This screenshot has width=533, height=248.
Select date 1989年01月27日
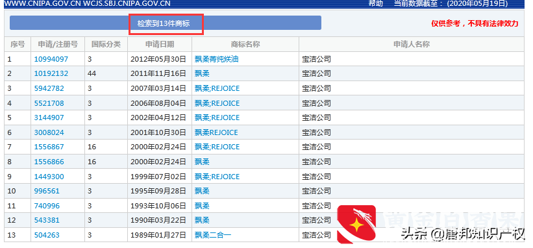pyautogui.click(x=158, y=235)
